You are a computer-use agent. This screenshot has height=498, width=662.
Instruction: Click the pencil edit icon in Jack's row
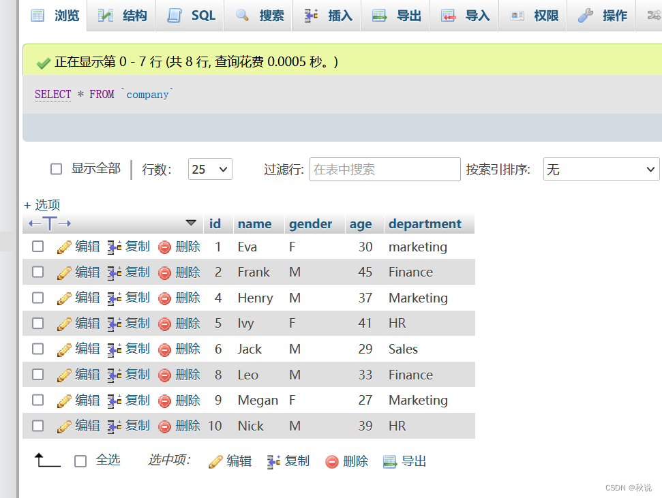pos(64,349)
